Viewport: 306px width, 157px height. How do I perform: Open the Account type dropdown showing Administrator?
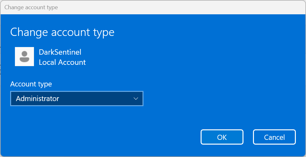click(x=77, y=99)
